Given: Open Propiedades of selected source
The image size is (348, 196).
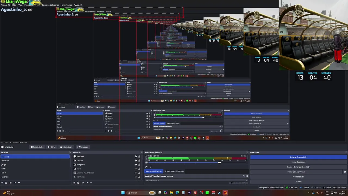Looking at the screenshot, I should tap(37, 147).
